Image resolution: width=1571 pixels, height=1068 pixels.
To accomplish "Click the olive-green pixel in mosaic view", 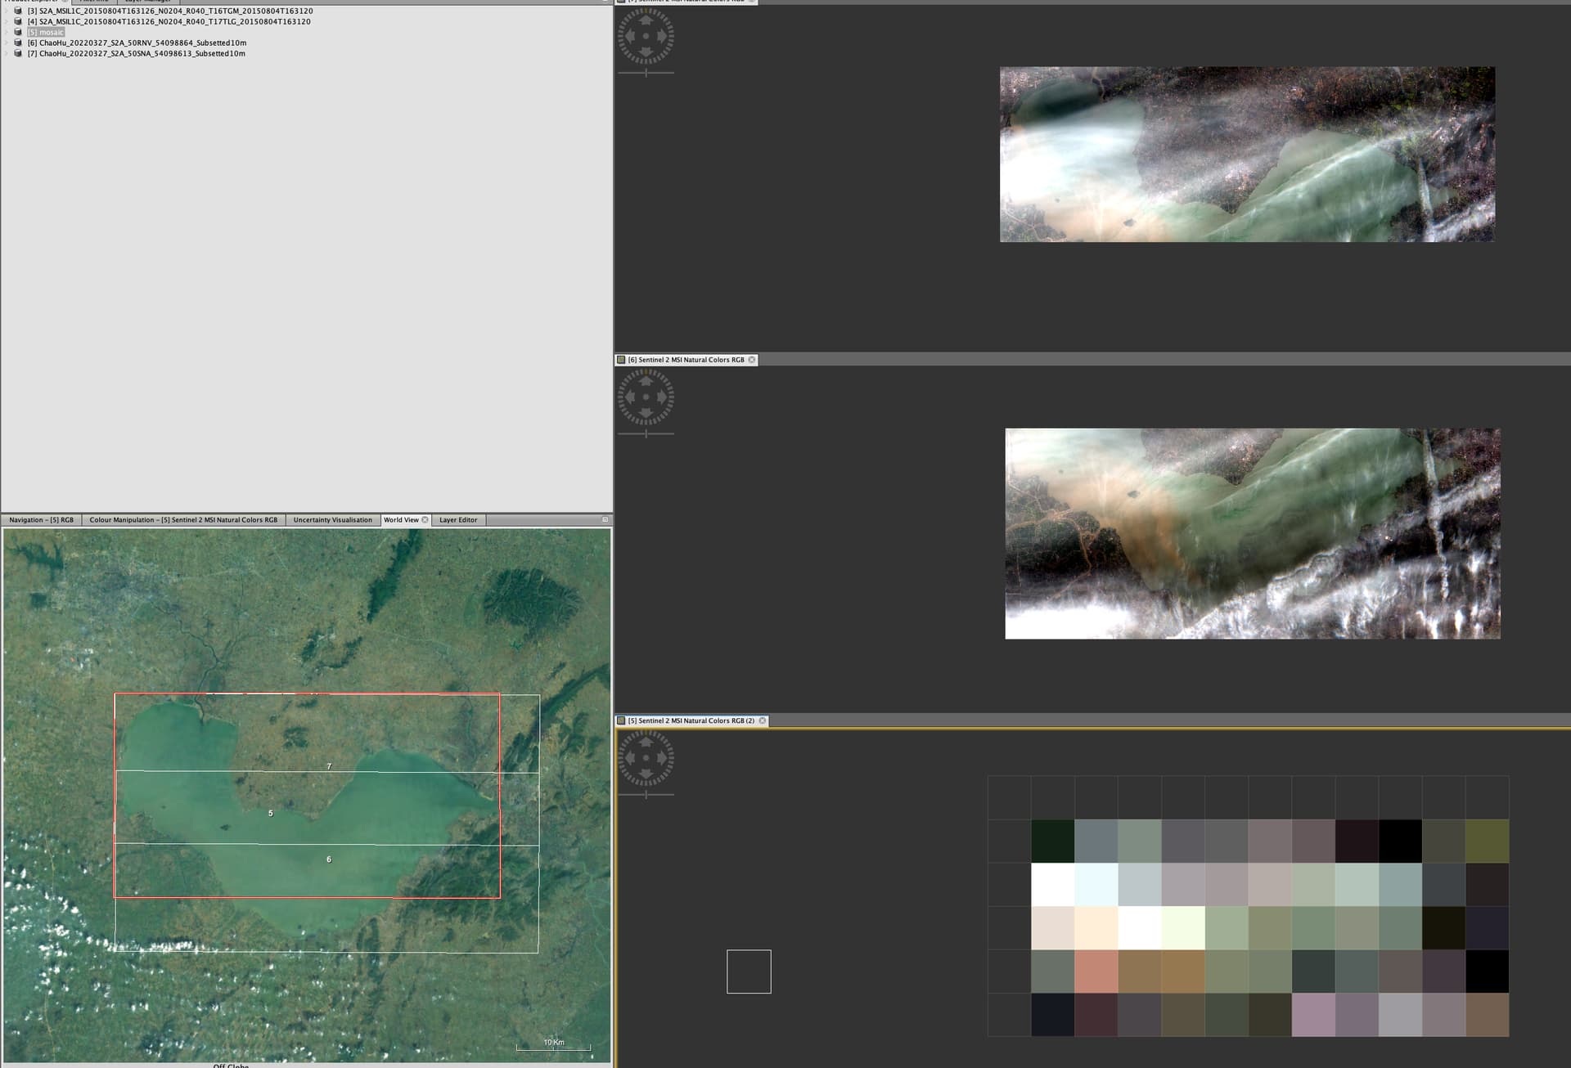I will click(1487, 841).
